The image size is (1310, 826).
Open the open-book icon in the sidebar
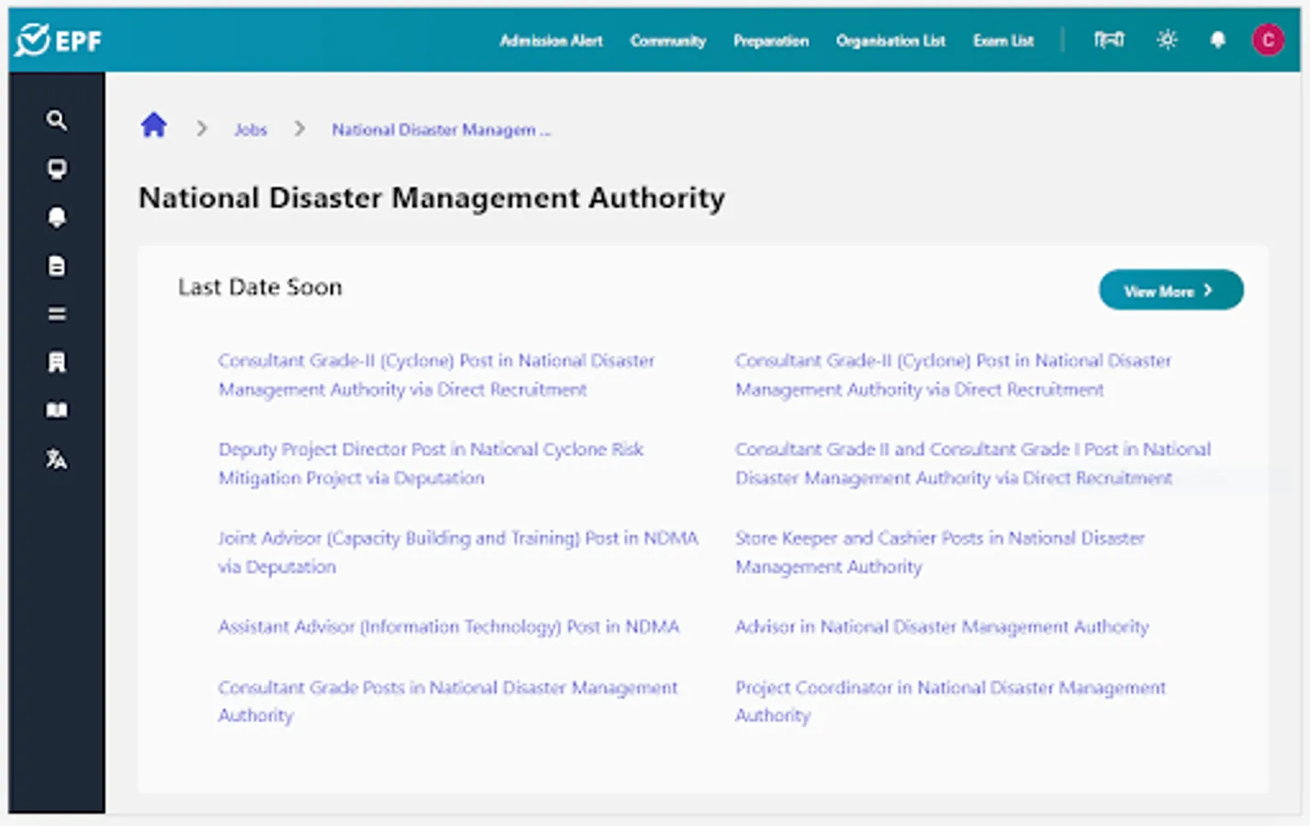[57, 410]
